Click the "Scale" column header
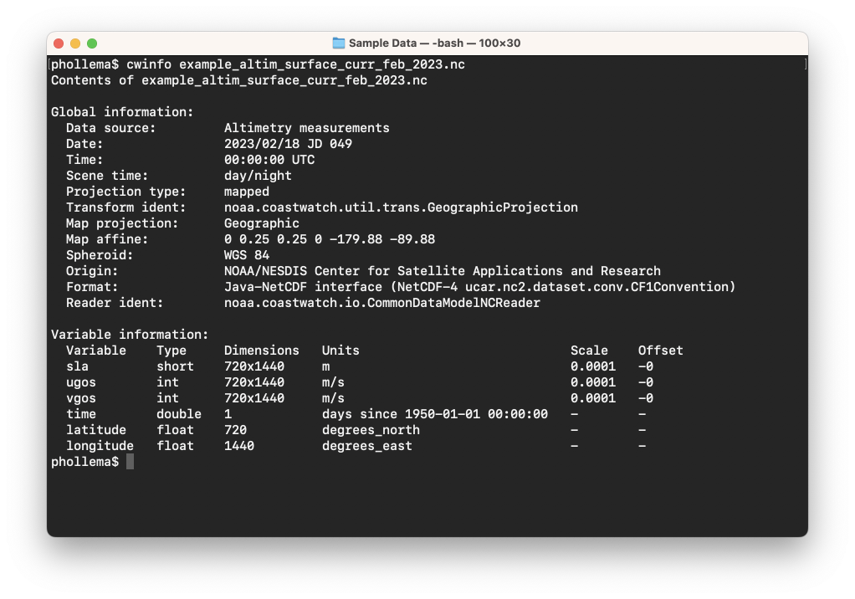Image resolution: width=855 pixels, height=599 pixels. [x=589, y=351]
